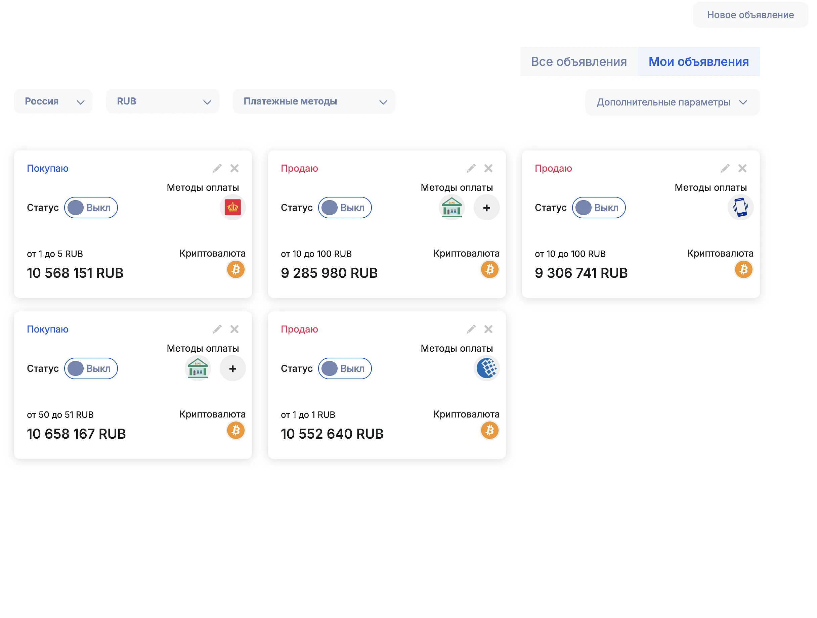Remove the 10 658 167 RUB buy ad
Screen dimensions: 817x618
(234, 329)
